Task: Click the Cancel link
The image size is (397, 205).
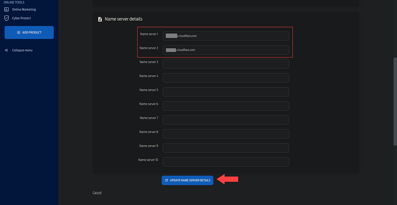Action: (x=97, y=193)
